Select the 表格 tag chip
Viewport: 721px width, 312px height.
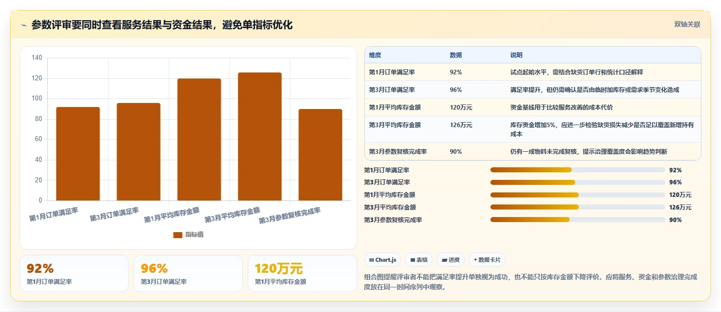coord(419,260)
